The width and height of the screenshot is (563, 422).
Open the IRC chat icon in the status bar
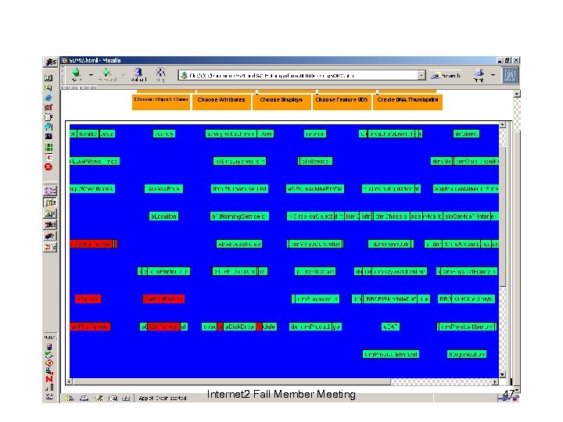point(126,398)
